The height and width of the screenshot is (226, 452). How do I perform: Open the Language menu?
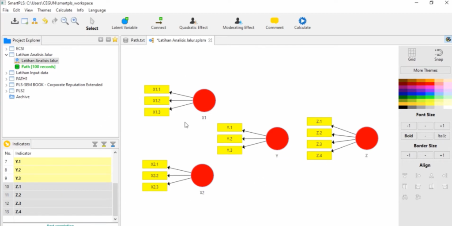coord(97,10)
